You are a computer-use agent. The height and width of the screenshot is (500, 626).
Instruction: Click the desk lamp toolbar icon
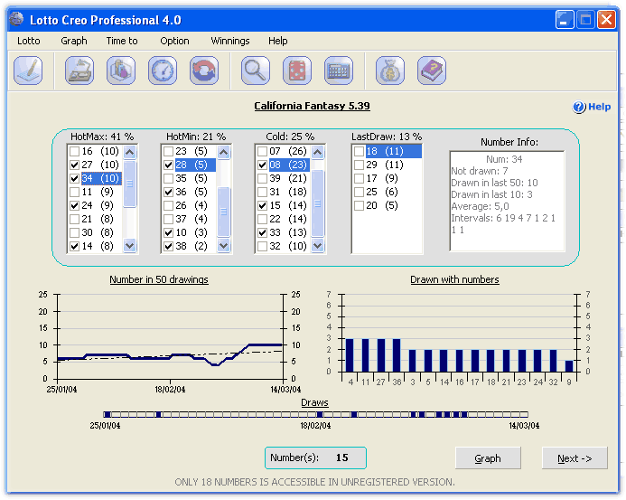[x=79, y=71]
